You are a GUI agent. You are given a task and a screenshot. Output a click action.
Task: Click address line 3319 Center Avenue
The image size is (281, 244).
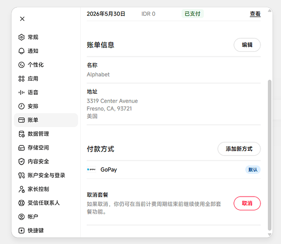coord(112,101)
